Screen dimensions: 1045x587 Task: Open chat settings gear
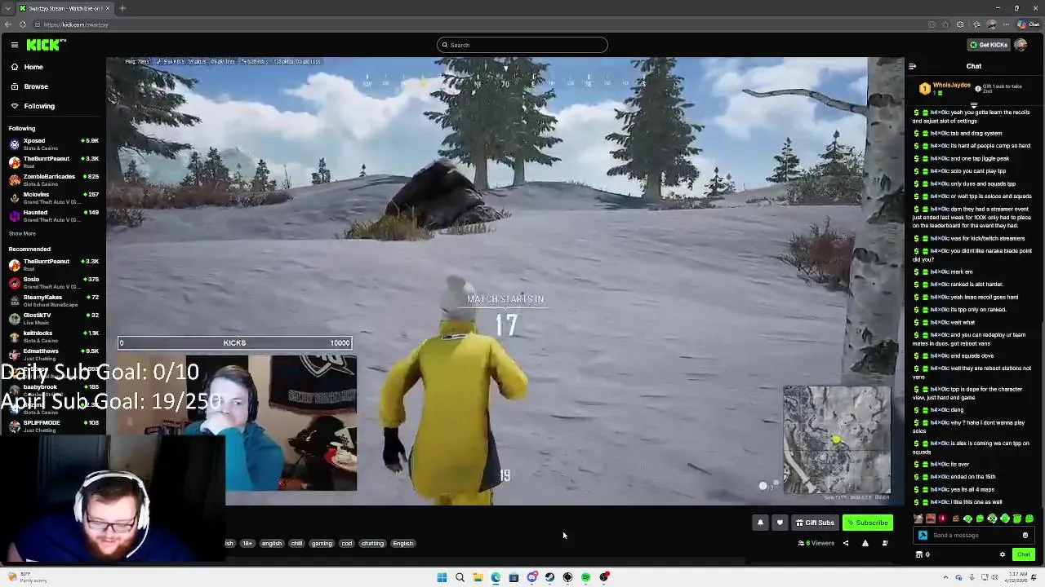[1003, 554]
